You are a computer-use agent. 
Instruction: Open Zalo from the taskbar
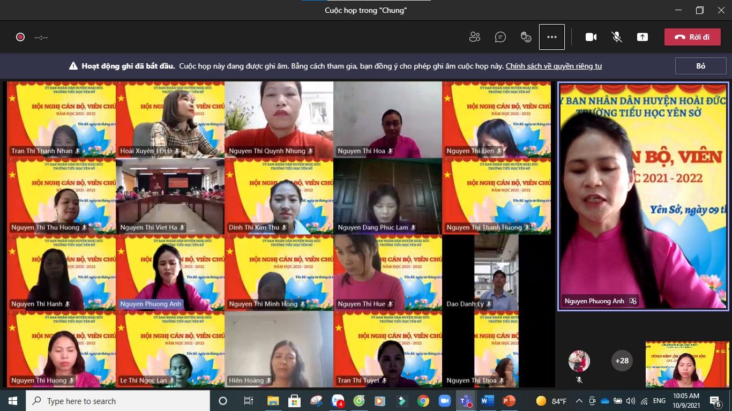(338, 401)
